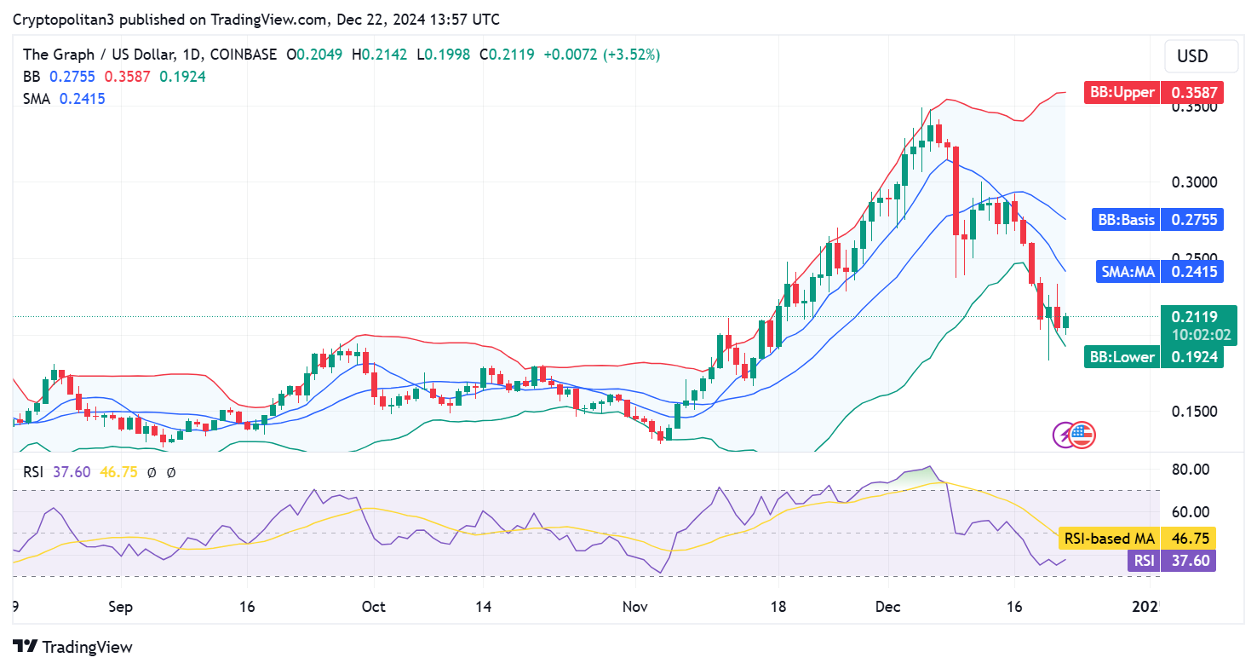
Task: Click the SMA:MA 0.2415 price label
Action: [x=1158, y=272]
